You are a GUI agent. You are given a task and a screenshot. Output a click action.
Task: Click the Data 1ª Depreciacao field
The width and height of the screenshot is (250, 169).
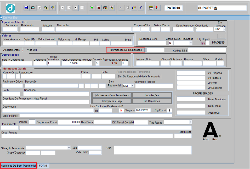pyautogui.click(x=17, y=63)
